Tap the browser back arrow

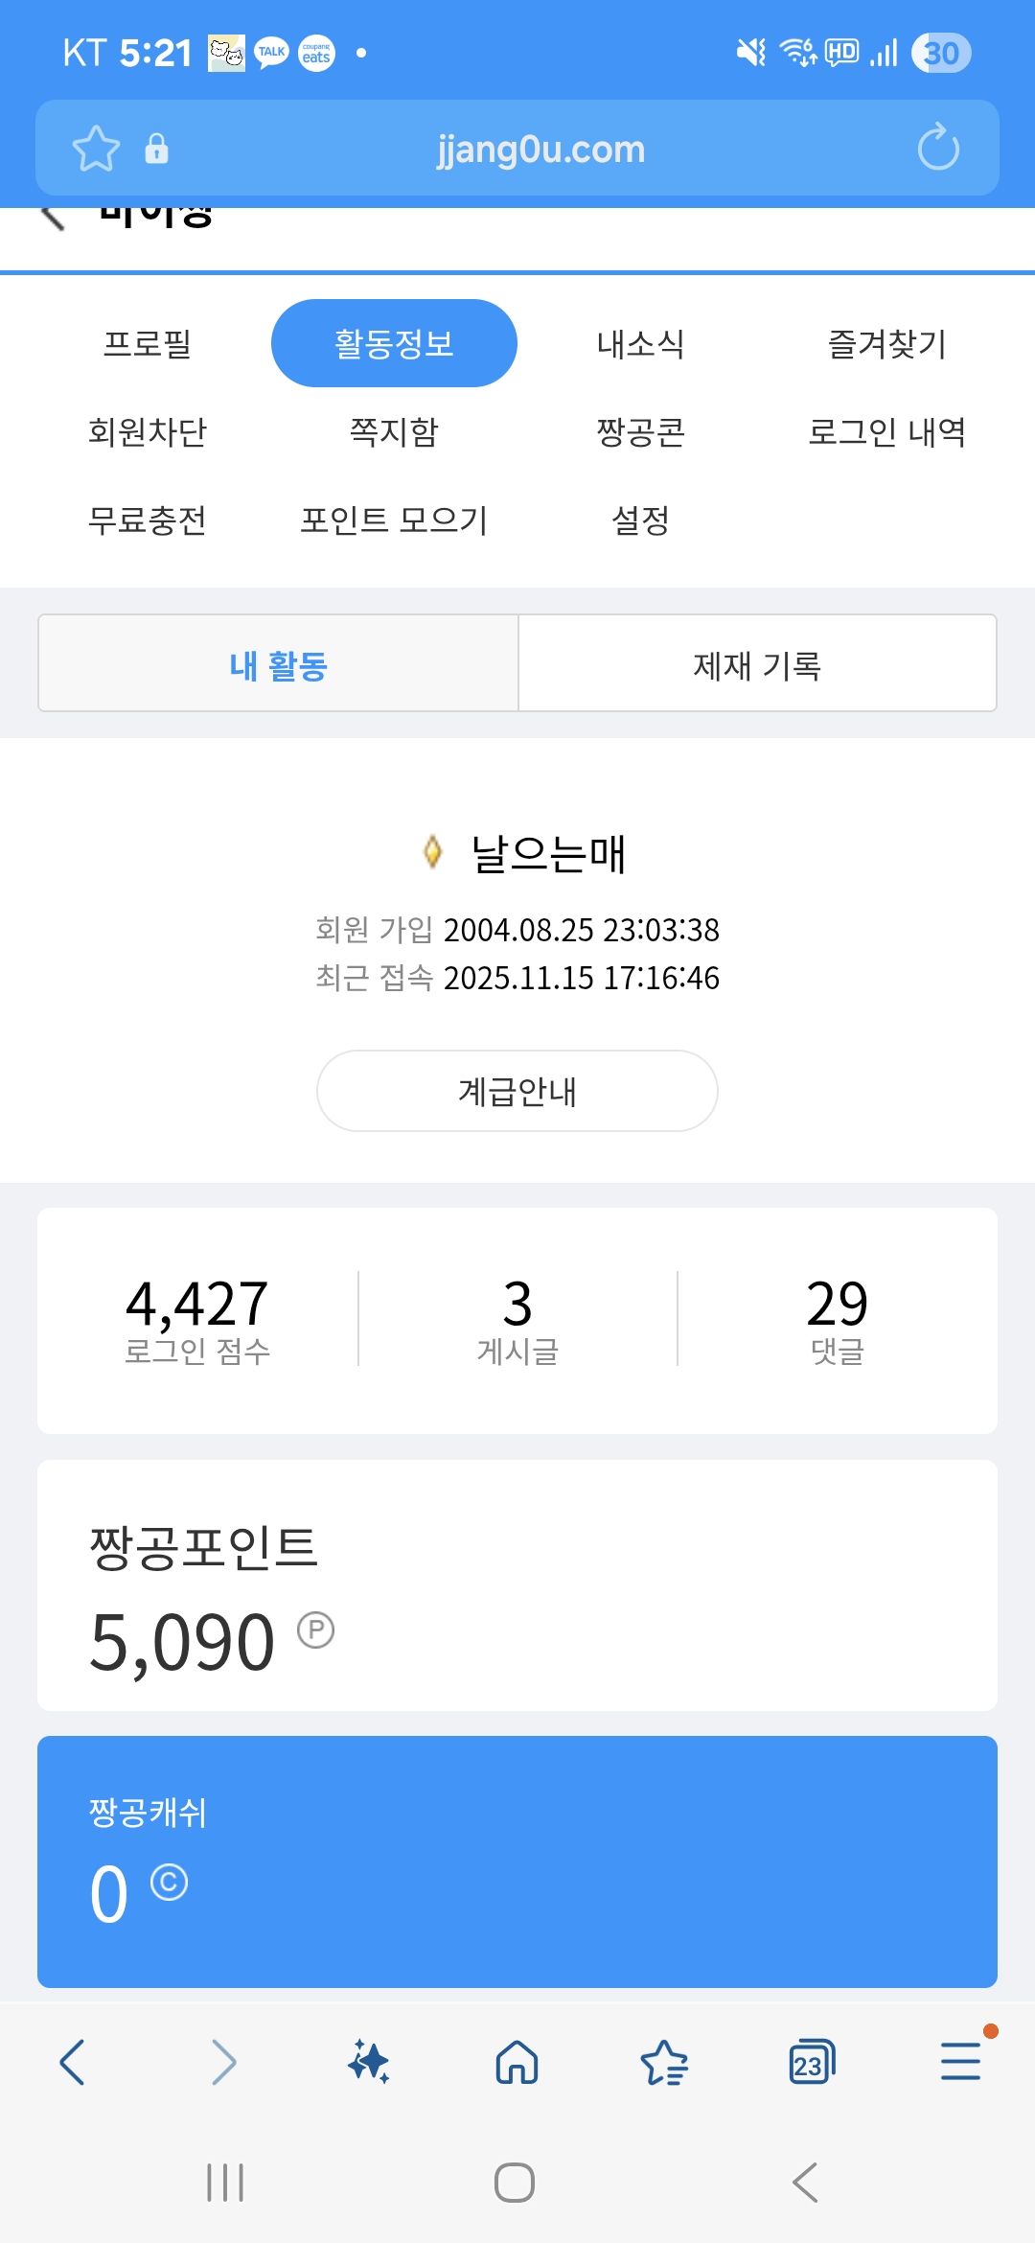72,2062
